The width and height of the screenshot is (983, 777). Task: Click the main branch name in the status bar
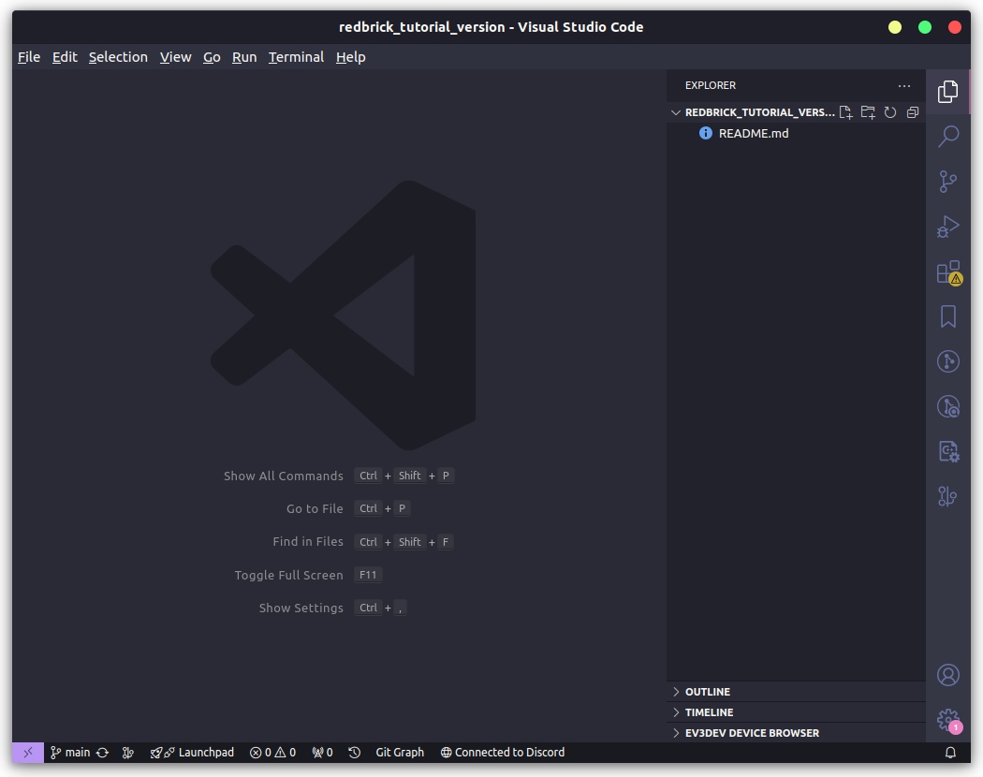tap(70, 753)
